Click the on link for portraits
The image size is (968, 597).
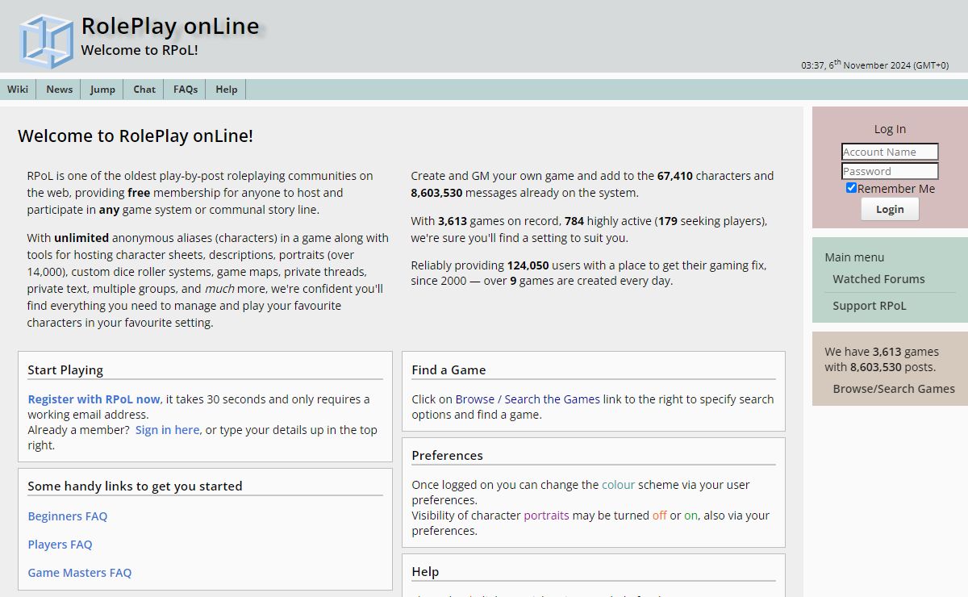tap(691, 516)
